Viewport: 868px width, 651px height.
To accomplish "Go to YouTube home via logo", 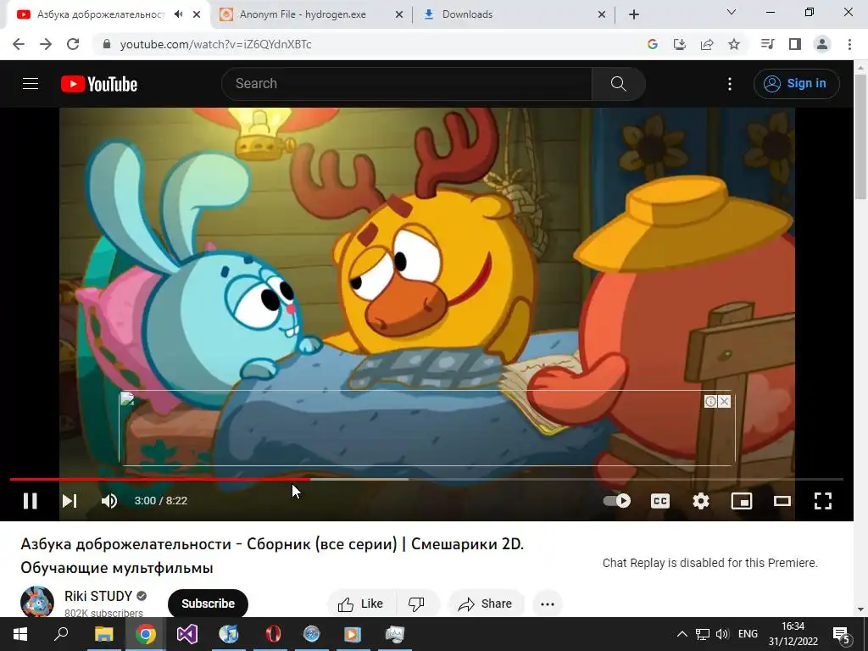I will pyautogui.click(x=99, y=84).
